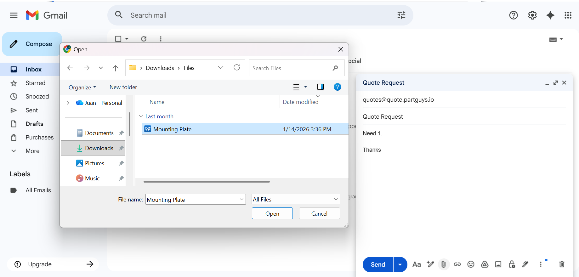The image size is (579, 277).
Task: Select the Mounting Plate file
Action: [x=245, y=129]
